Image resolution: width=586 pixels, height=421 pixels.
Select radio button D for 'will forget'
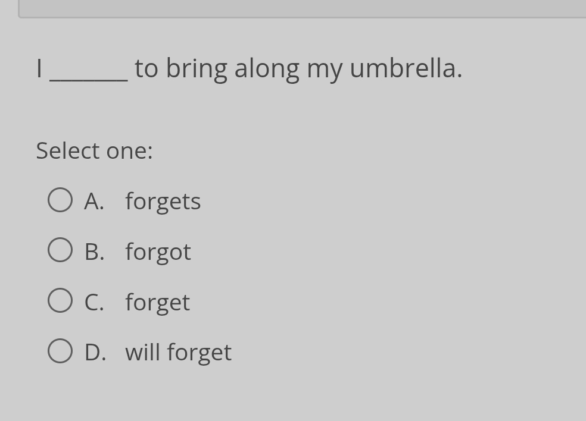tap(60, 350)
